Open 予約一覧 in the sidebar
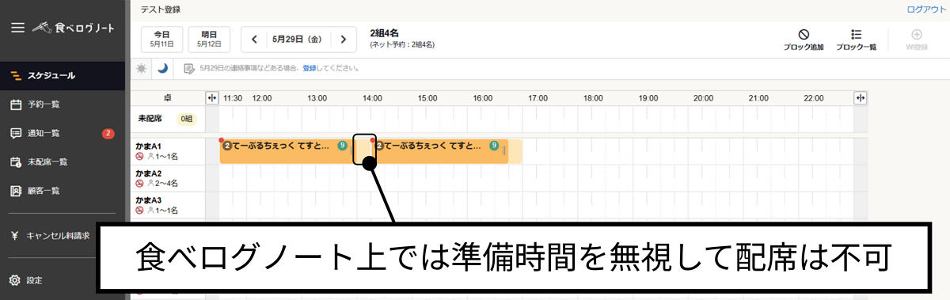This screenshot has width=950, height=300. click(63, 104)
